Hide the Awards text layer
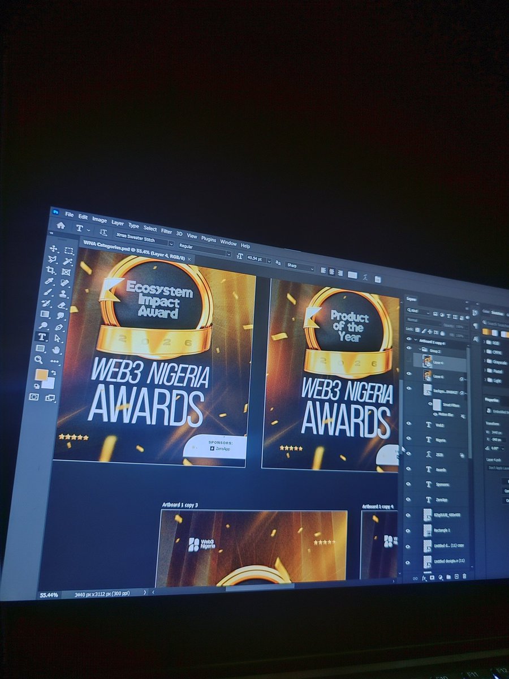The image size is (509, 679). tap(409, 469)
